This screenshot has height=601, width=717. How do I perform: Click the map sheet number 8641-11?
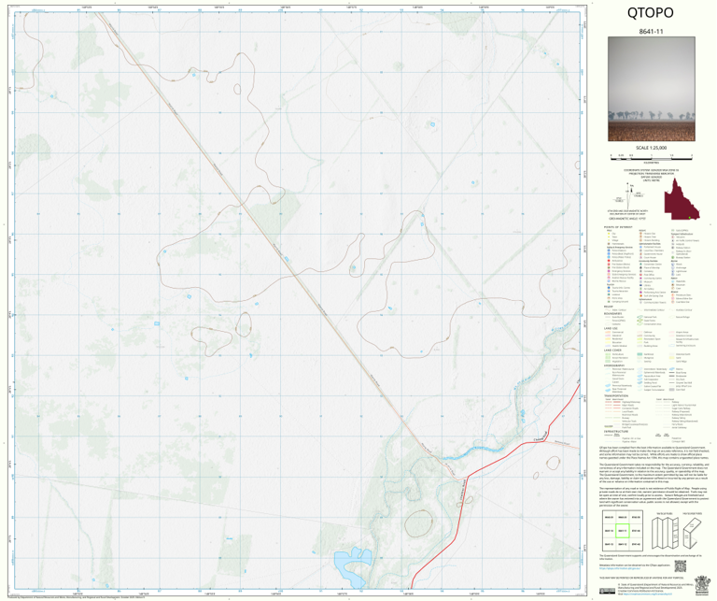pyautogui.click(x=651, y=32)
